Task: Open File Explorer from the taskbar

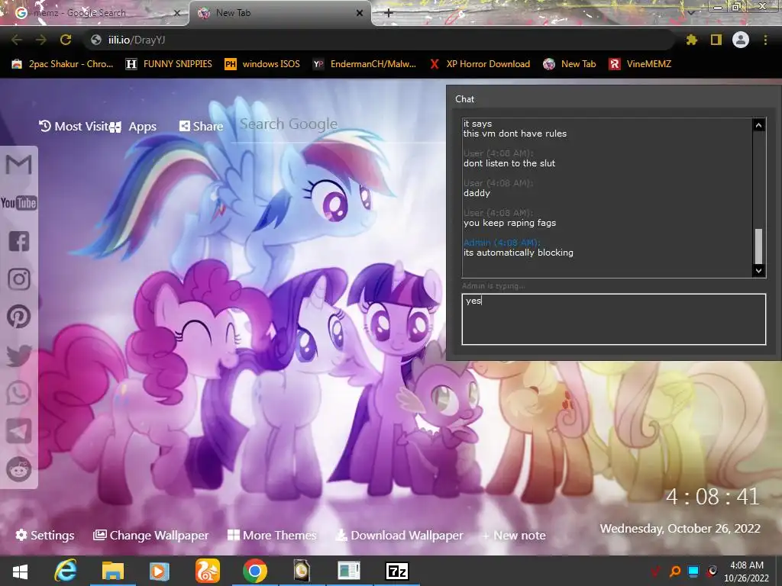Action: pyautogui.click(x=113, y=571)
